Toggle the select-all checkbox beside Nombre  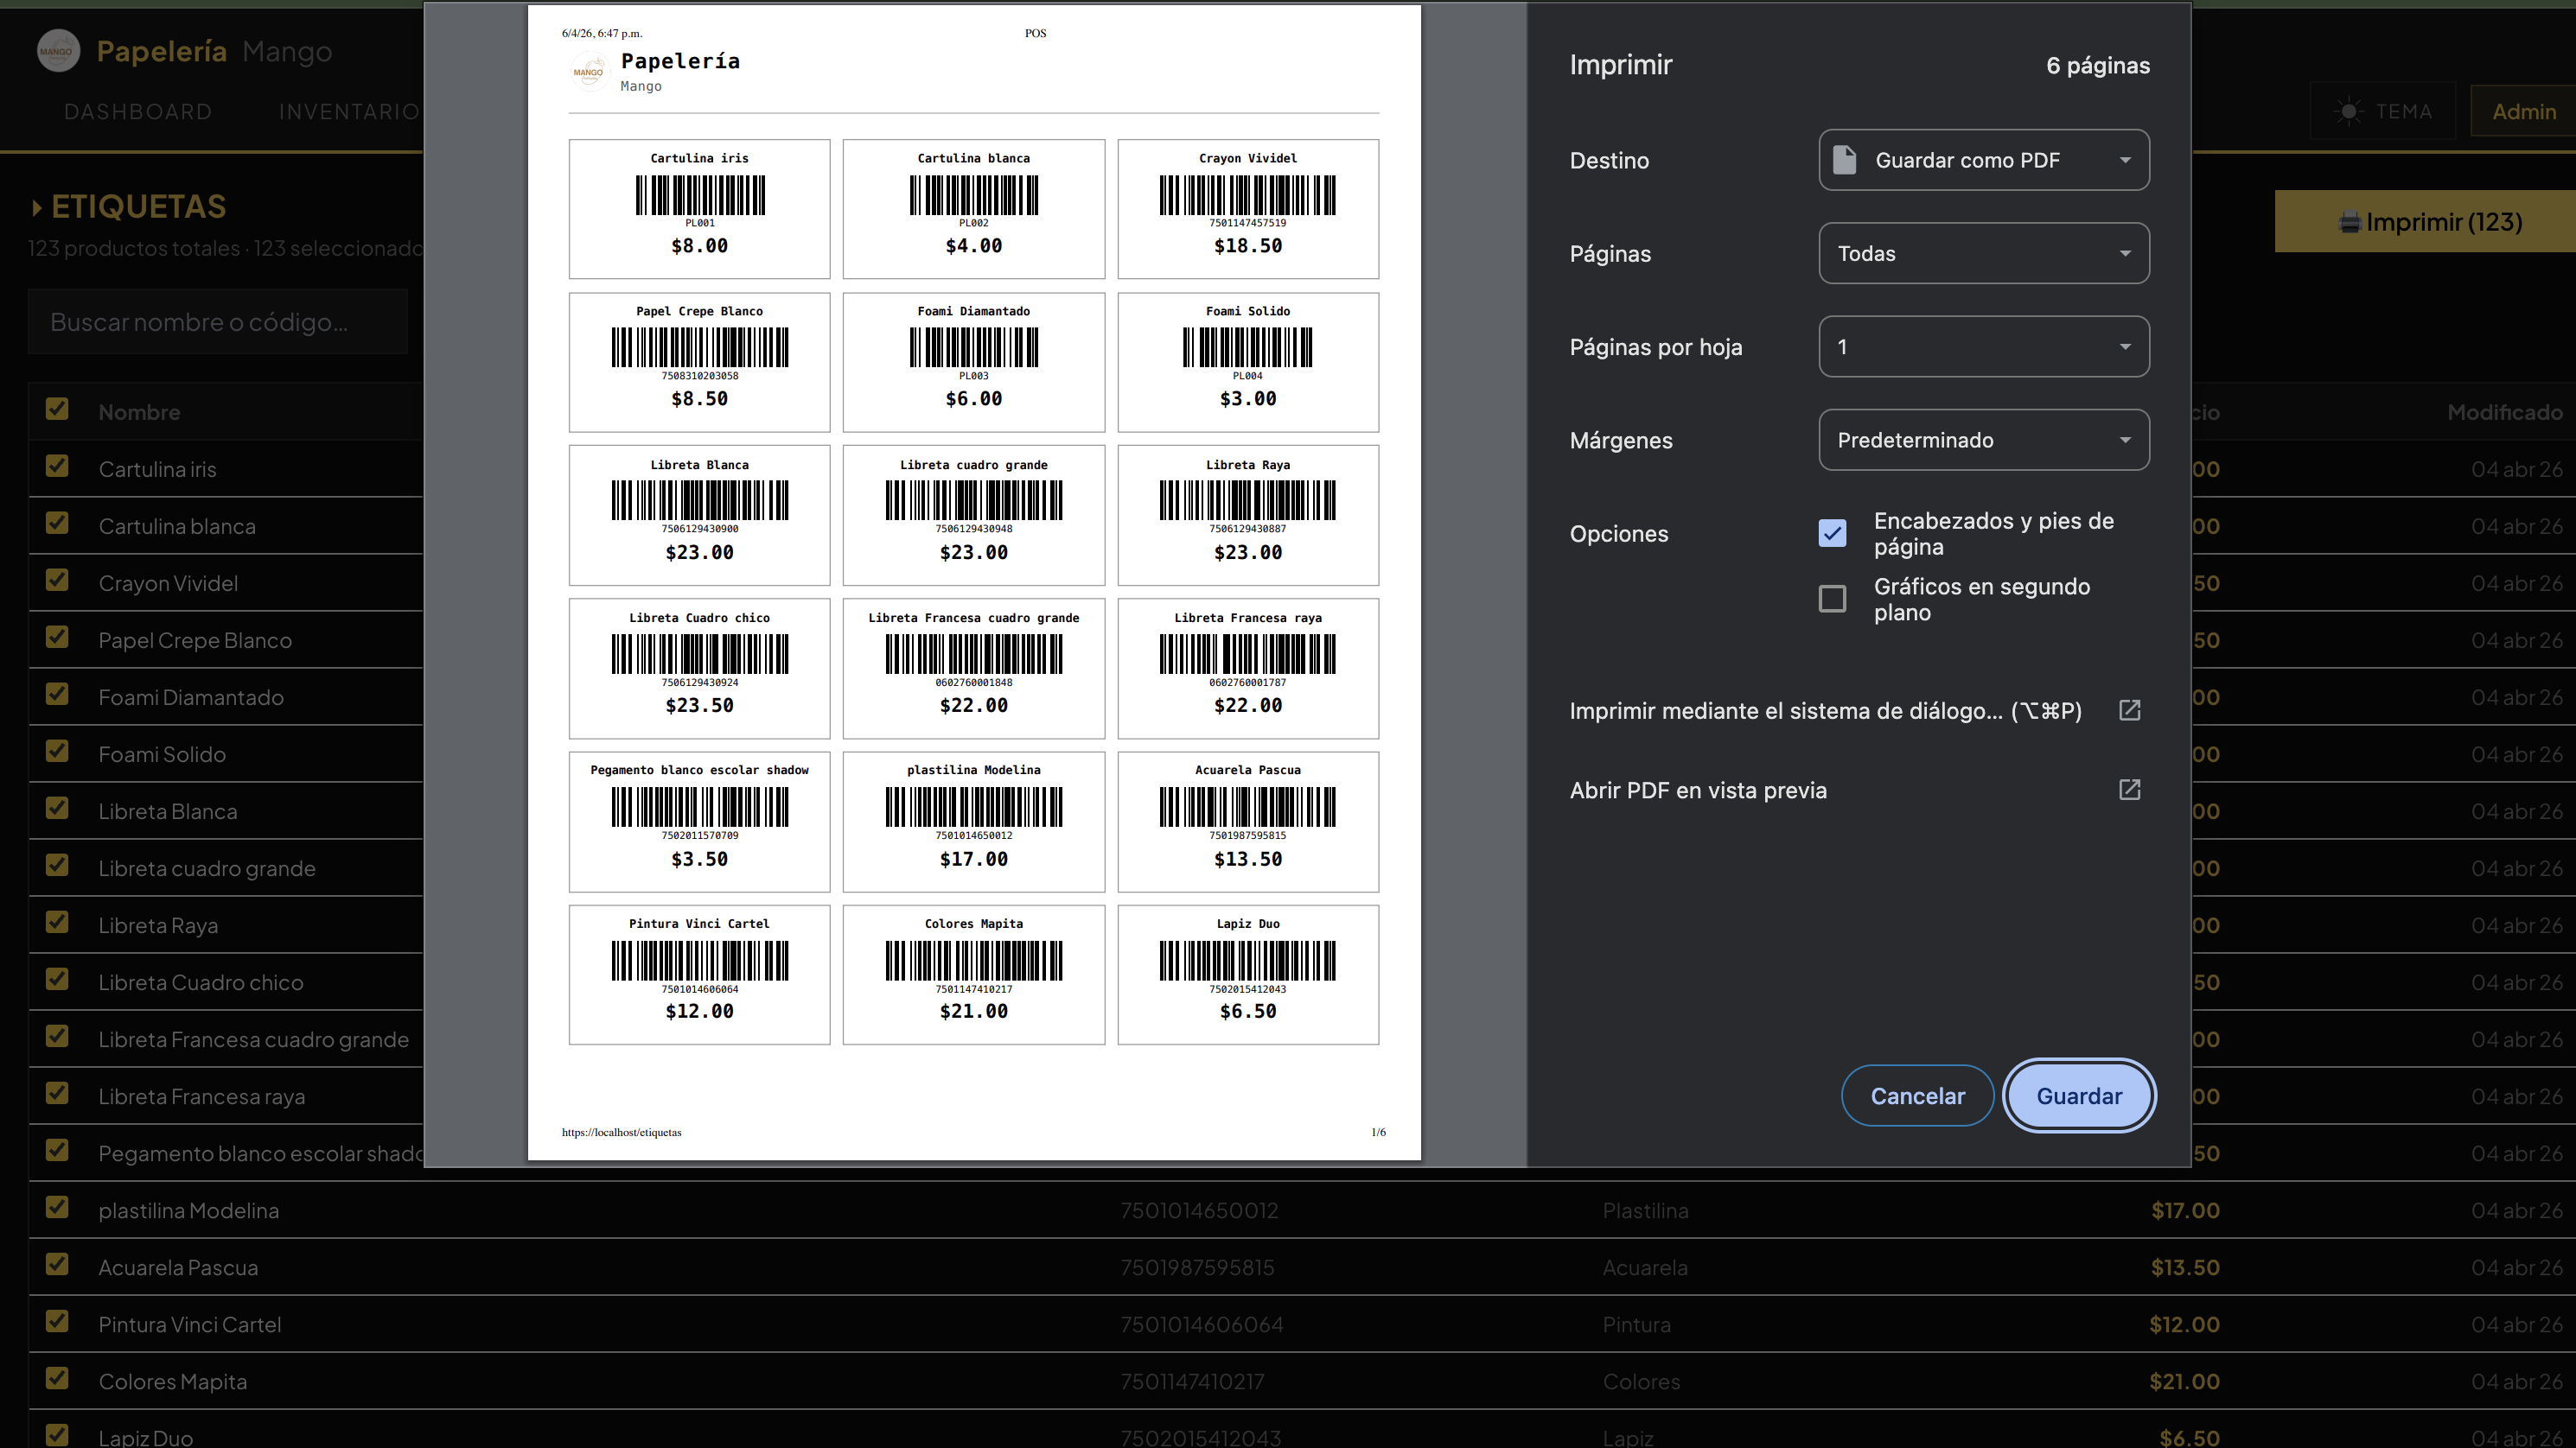point(57,410)
